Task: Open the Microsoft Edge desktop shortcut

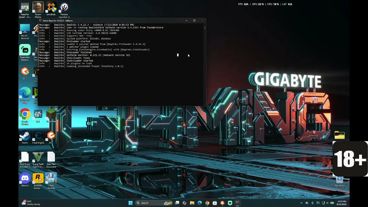Action: coord(25,95)
